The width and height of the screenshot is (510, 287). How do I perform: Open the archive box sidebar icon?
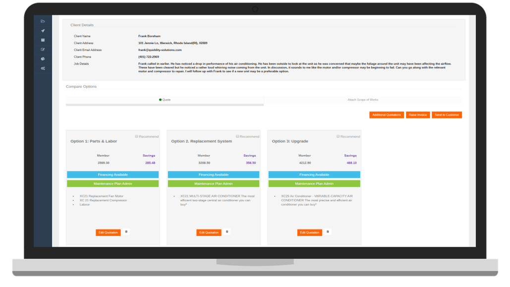point(43,40)
